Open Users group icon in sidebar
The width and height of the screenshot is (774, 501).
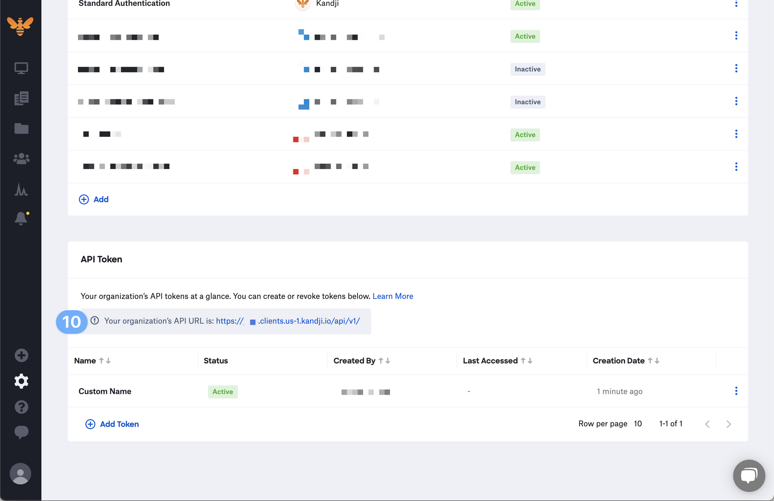click(21, 159)
